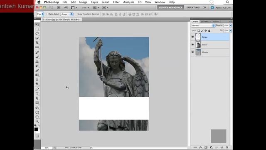Open the View Extras dropdown

(x=74, y=7)
